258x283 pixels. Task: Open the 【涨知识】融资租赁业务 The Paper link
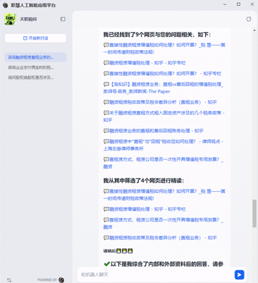[164, 88]
